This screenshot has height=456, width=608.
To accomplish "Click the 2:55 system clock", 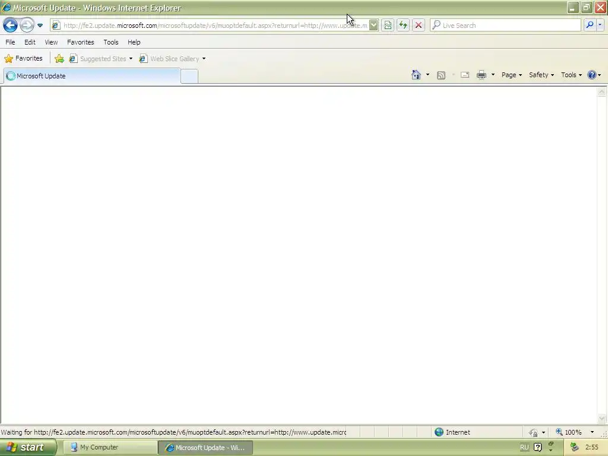I will coord(592,447).
